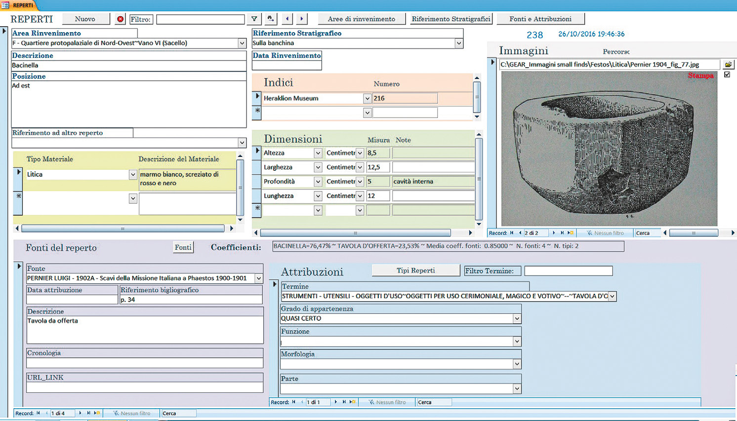Jump to first record in Attribuzioni navigator
The width and height of the screenshot is (737, 421).
point(293,402)
